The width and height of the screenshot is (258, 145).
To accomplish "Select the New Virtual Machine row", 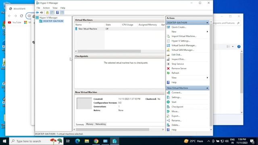I will [x=120, y=29].
